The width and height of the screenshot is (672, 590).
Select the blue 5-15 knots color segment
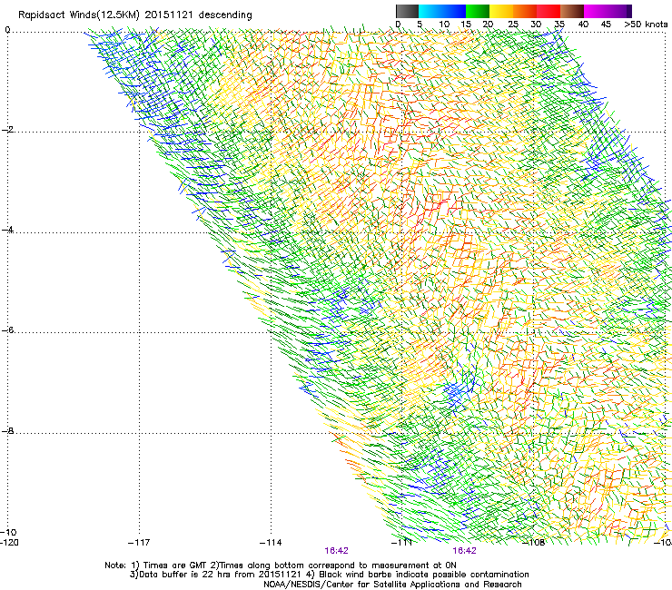442,11
